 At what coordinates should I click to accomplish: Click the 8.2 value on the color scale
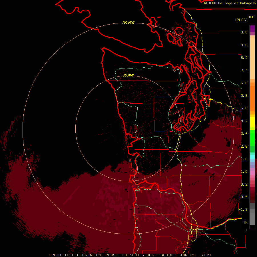pos(244,57)
